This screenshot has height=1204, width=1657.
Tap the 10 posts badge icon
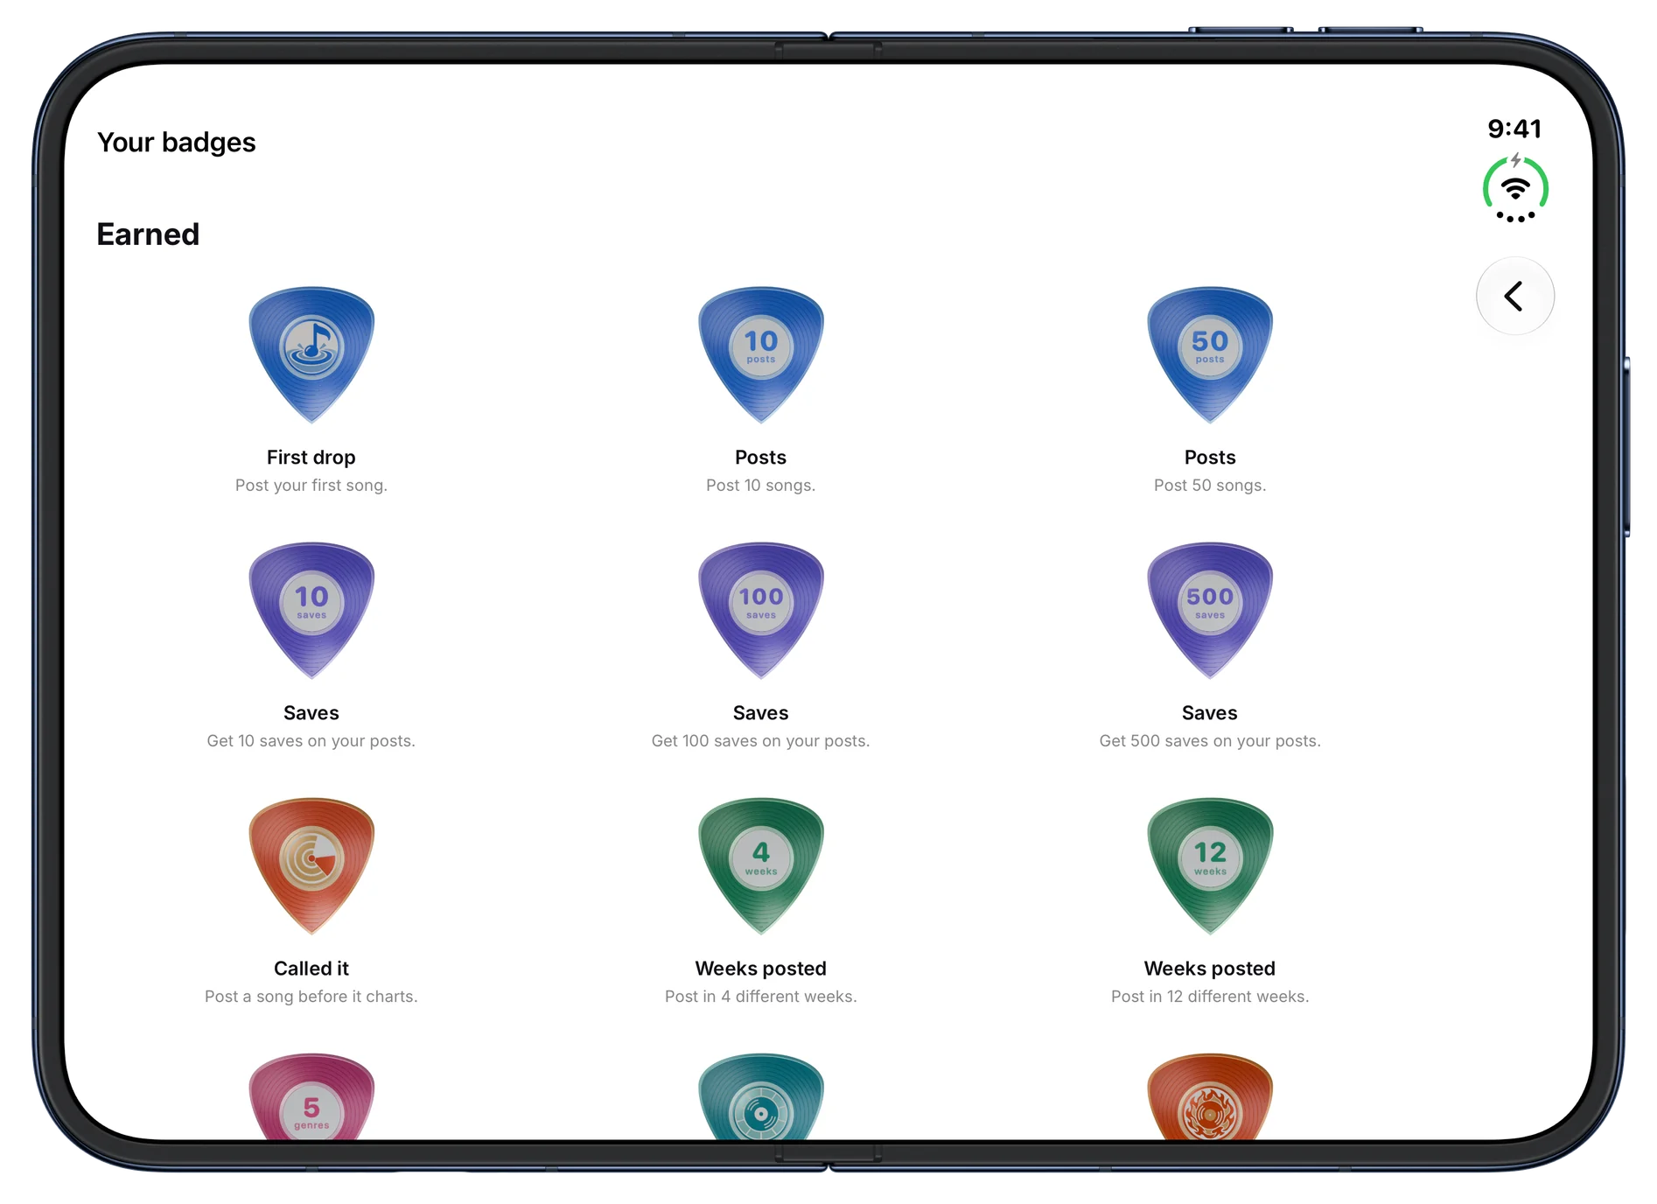[x=761, y=354]
